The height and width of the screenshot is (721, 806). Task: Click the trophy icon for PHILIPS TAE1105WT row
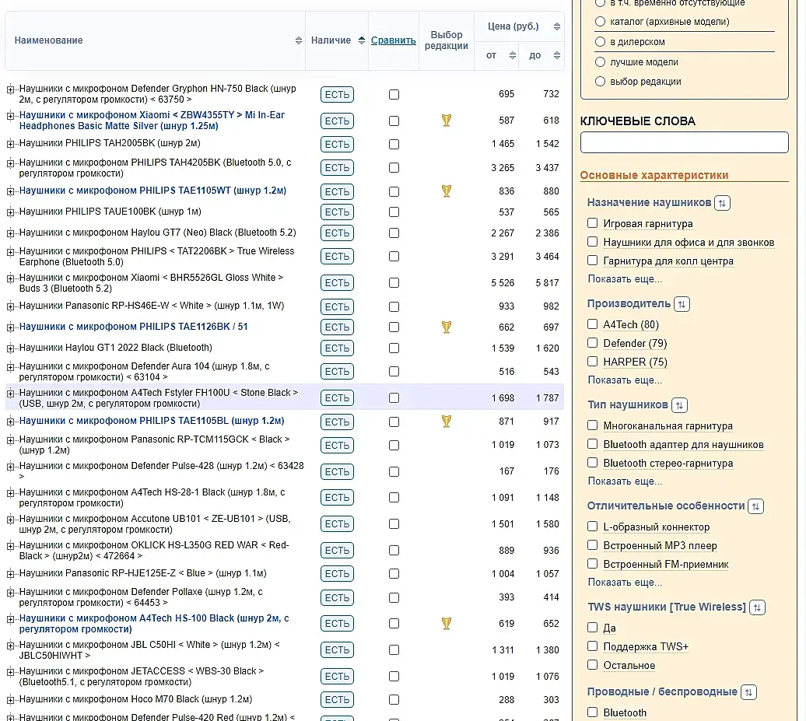pos(447,191)
